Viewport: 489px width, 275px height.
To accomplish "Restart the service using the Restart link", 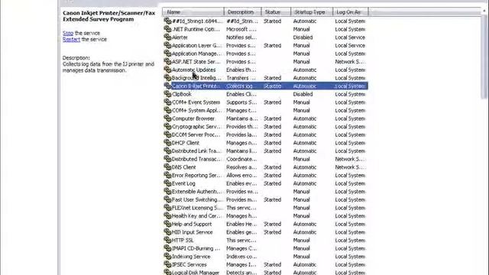I will (71, 39).
